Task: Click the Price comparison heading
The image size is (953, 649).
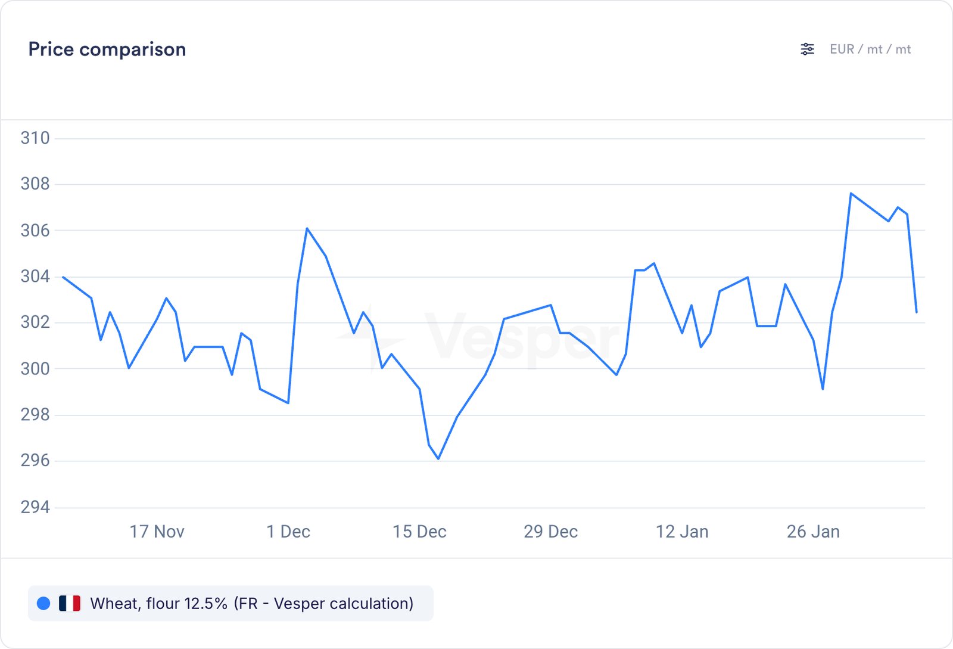Action: pyautogui.click(x=107, y=49)
